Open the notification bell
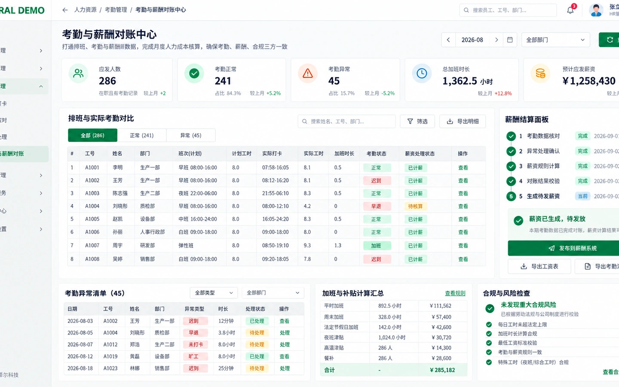This screenshot has height=387, width=619. (570, 10)
